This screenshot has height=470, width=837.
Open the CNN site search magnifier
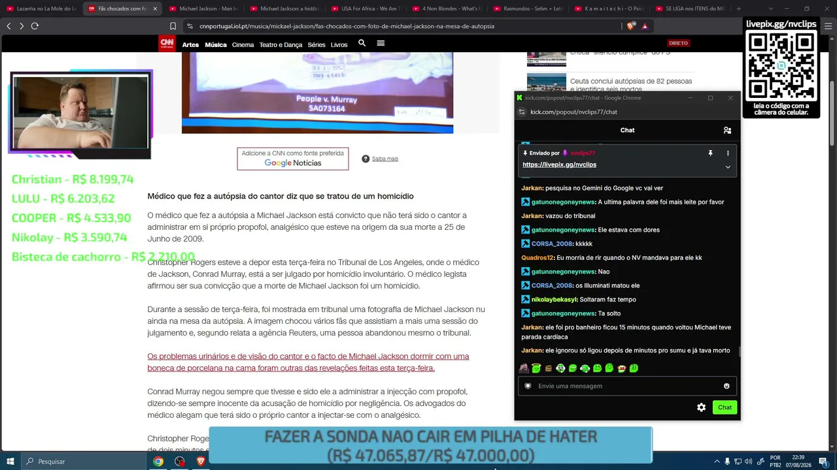(x=362, y=43)
